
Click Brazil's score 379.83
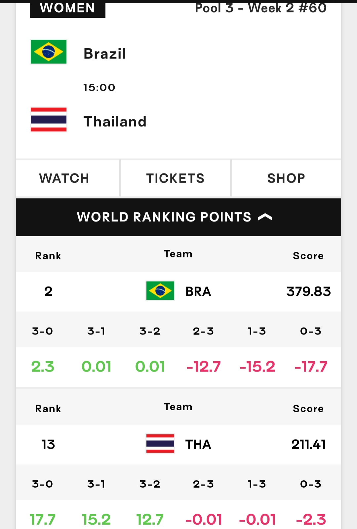click(308, 291)
